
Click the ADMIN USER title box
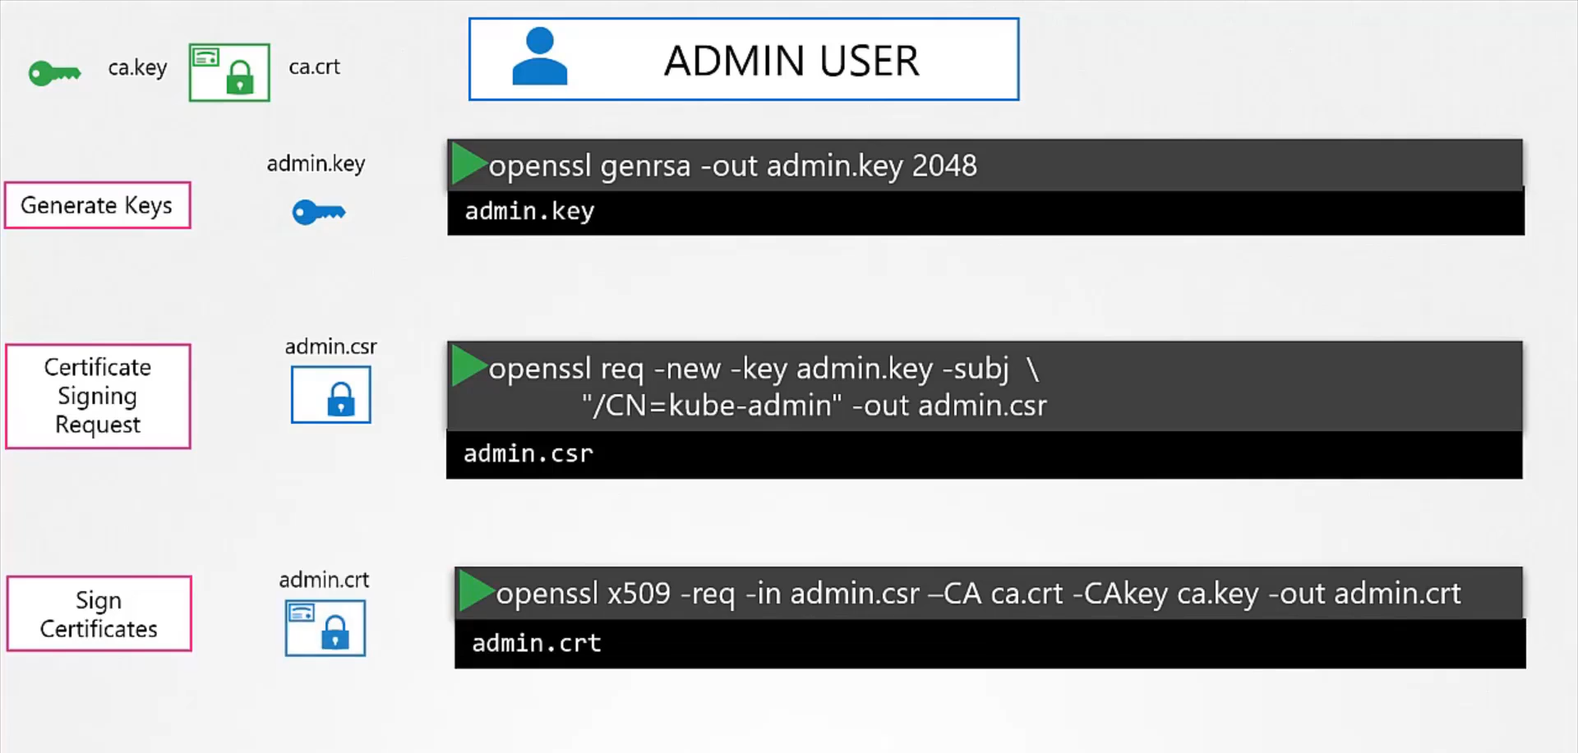click(x=744, y=59)
